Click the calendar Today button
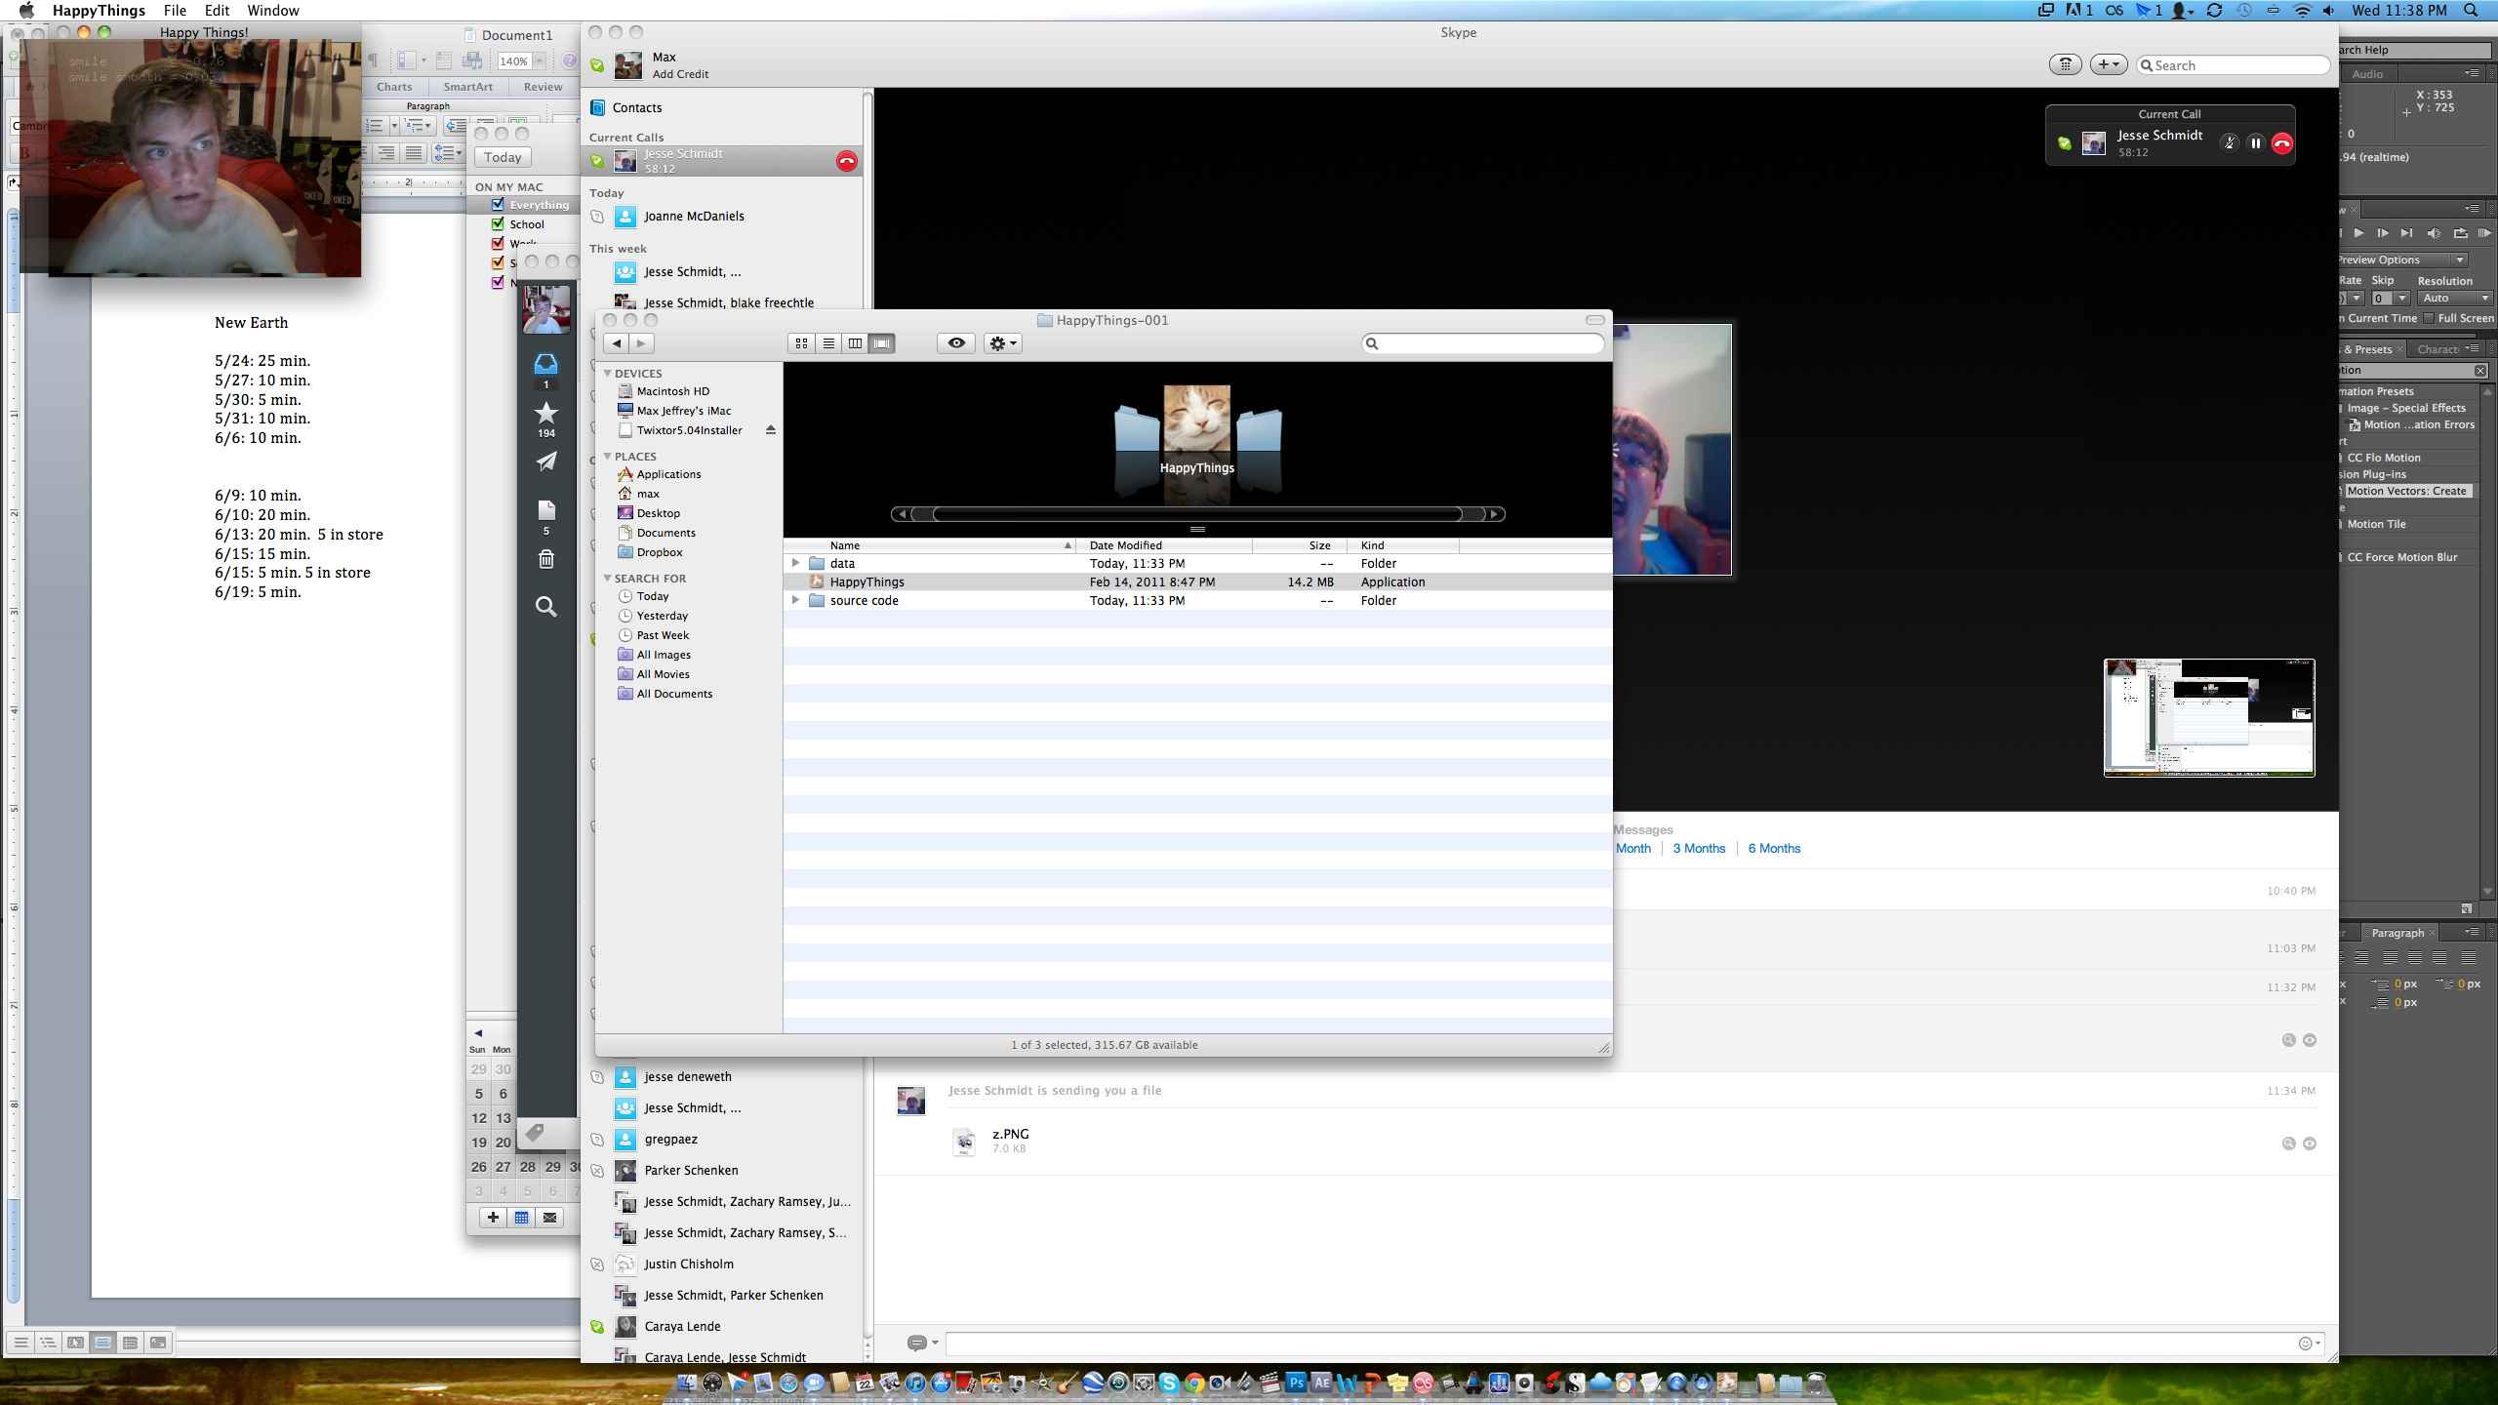 503,157
